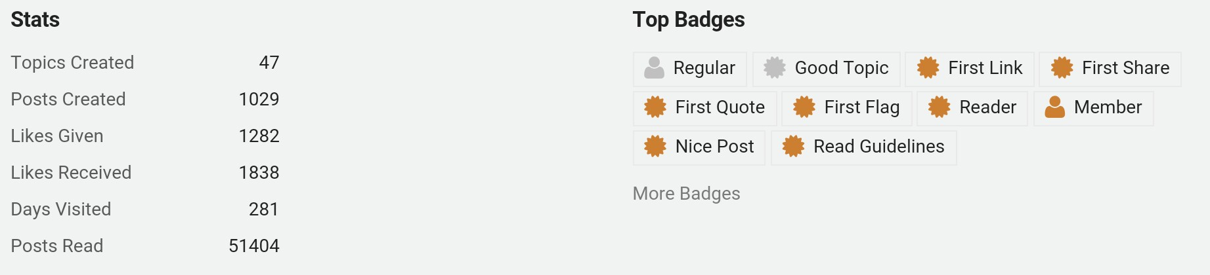Click the Regular badge person icon
The width and height of the screenshot is (1210, 275).
click(654, 68)
